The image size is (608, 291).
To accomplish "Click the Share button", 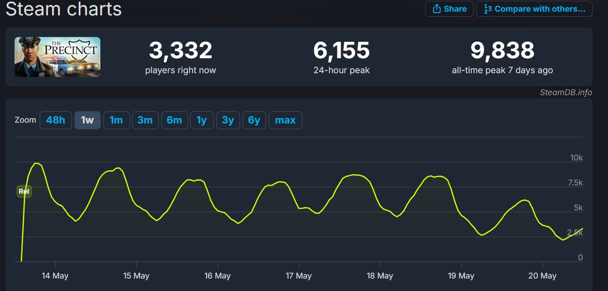I will (x=449, y=9).
